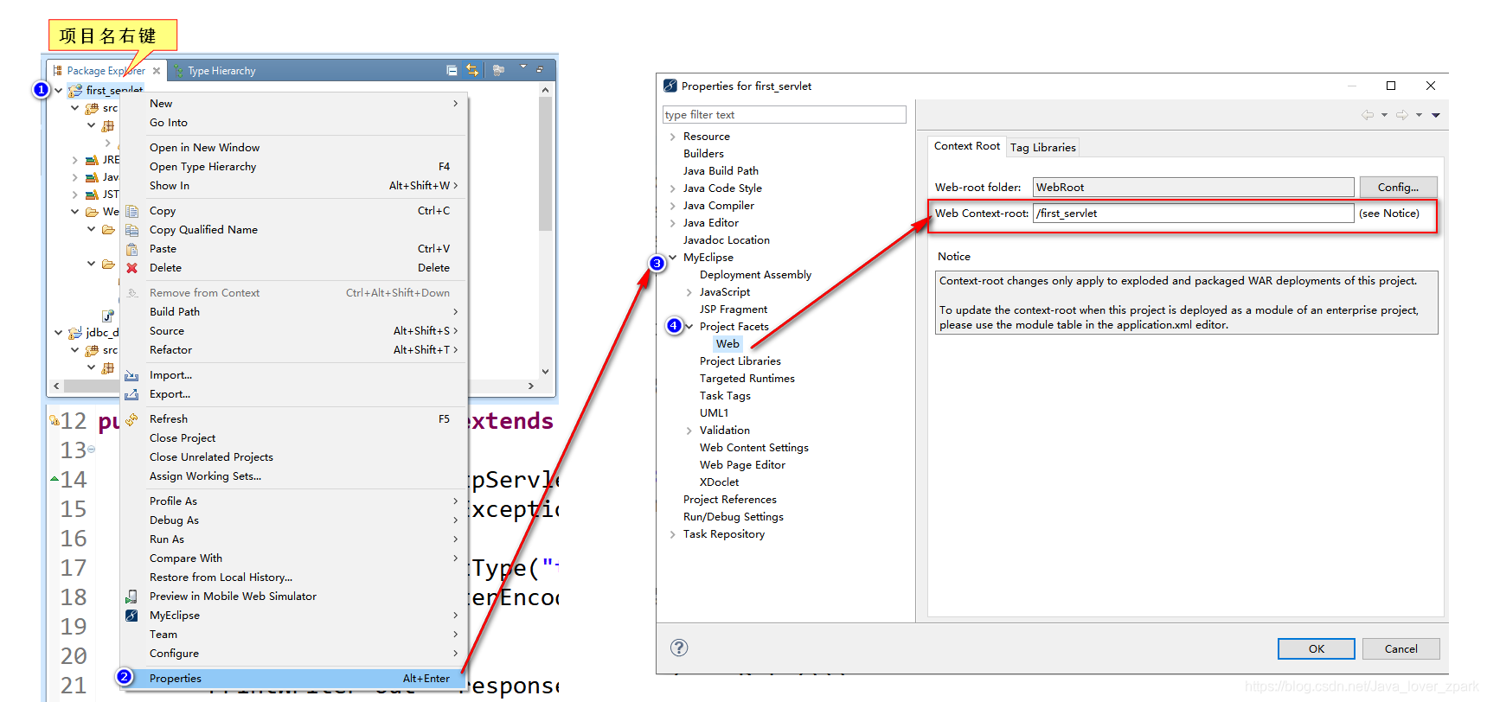
Task: Choose Open in New Window
Action: point(294,148)
